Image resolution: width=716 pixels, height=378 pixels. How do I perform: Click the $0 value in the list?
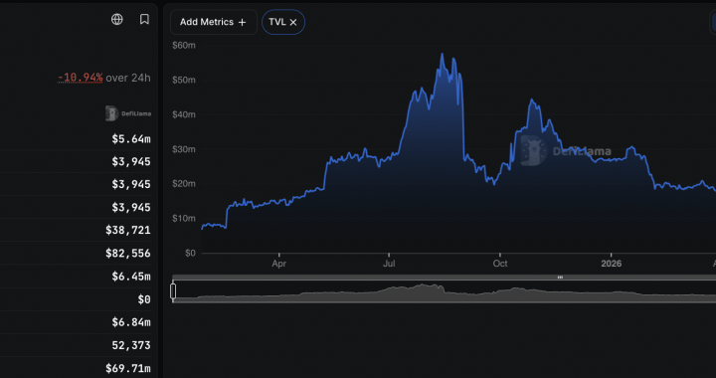(x=144, y=299)
